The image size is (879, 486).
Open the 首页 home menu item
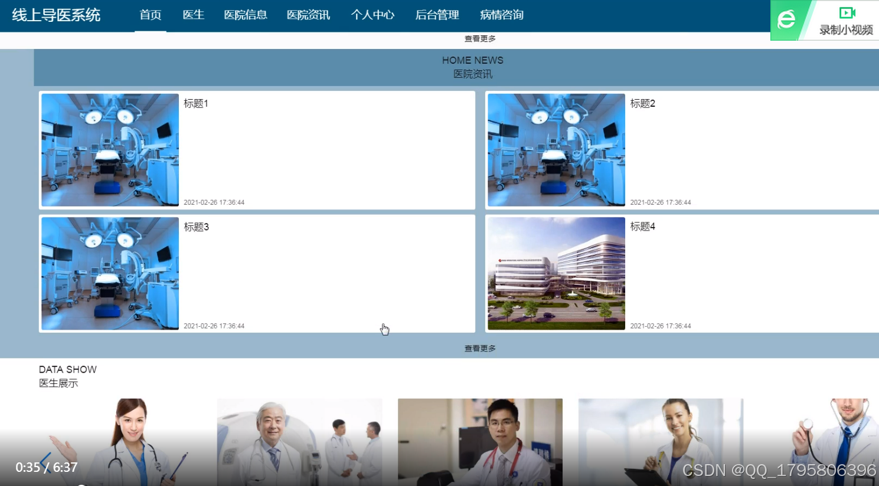pos(150,15)
